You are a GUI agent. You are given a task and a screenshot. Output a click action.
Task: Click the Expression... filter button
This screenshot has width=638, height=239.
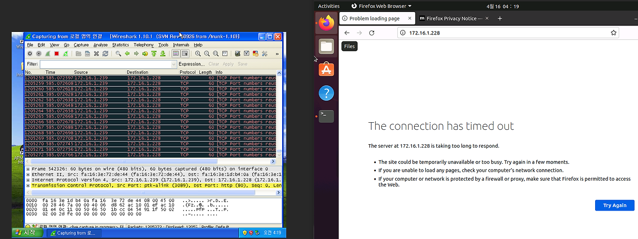[192, 64]
